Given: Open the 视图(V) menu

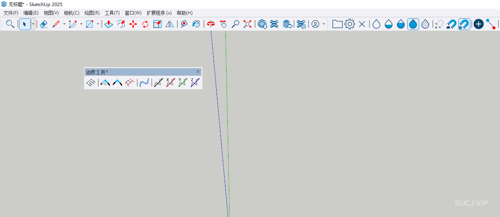Looking at the screenshot, I should [51, 13].
